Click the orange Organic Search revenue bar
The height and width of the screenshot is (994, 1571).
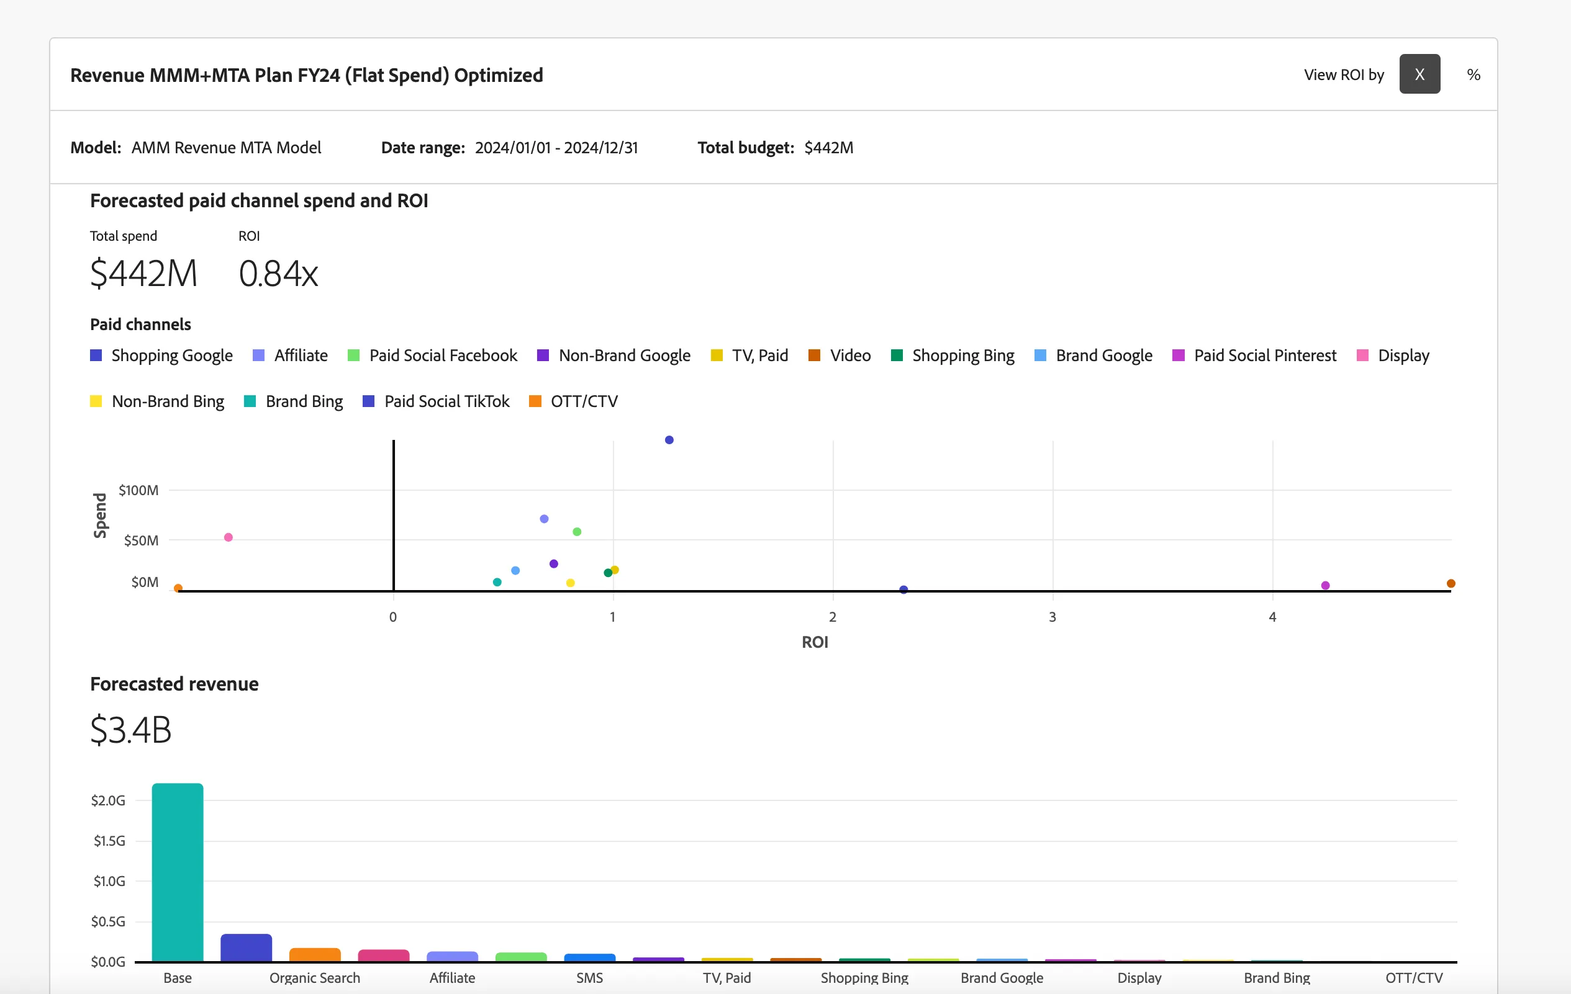coord(314,954)
